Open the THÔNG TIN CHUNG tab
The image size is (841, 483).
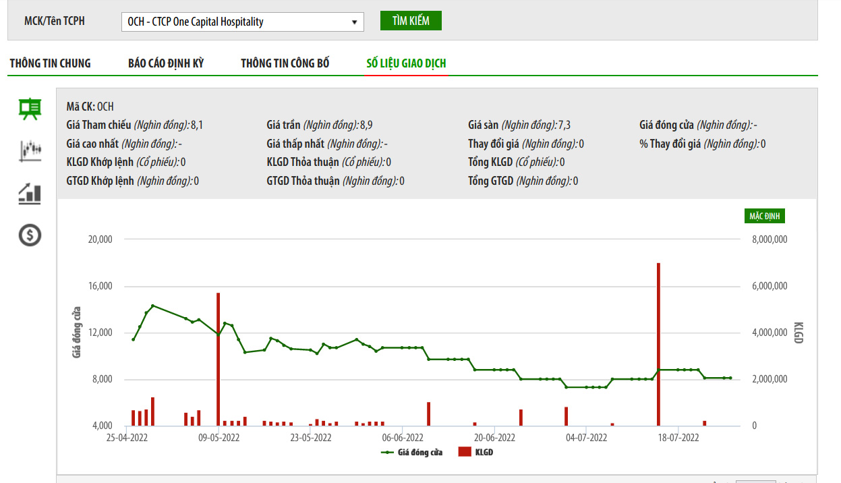click(x=50, y=63)
